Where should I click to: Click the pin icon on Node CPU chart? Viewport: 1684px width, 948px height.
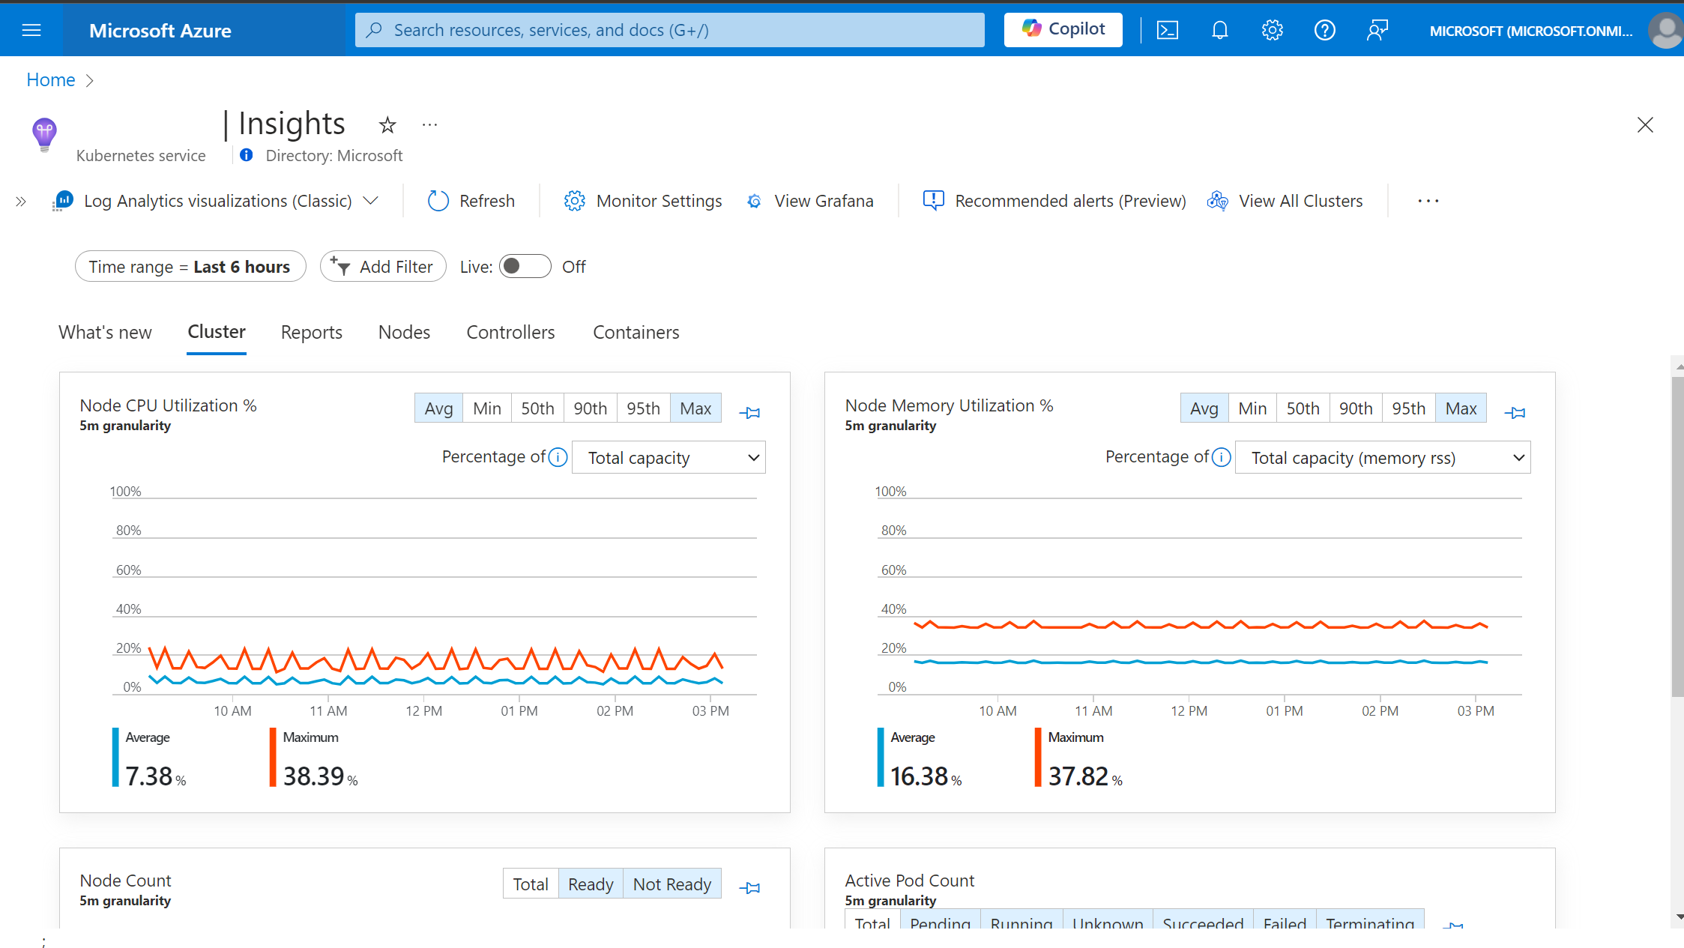(748, 413)
